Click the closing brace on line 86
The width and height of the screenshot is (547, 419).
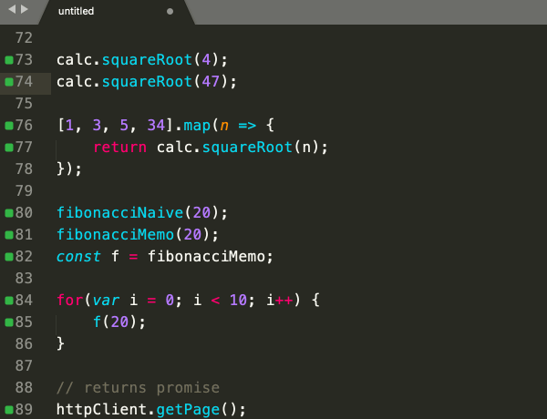click(60, 344)
